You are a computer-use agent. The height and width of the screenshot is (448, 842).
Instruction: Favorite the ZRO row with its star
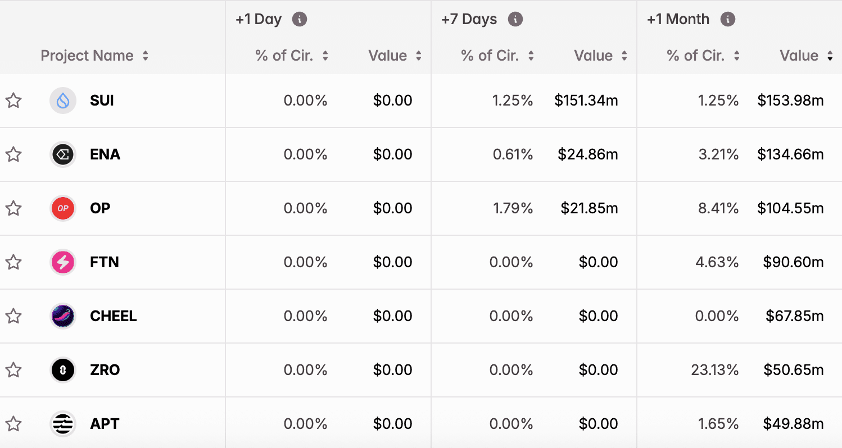[13, 369]
